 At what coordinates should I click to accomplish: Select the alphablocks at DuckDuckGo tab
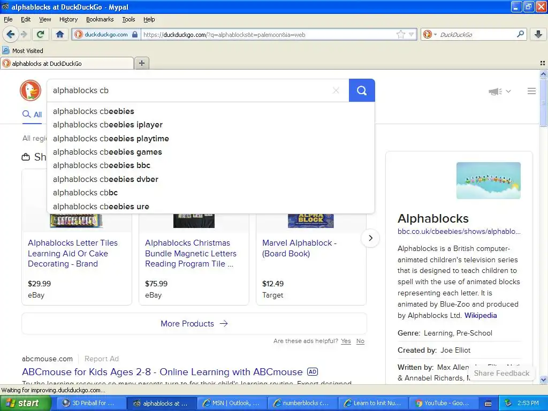tap(67, 63)
